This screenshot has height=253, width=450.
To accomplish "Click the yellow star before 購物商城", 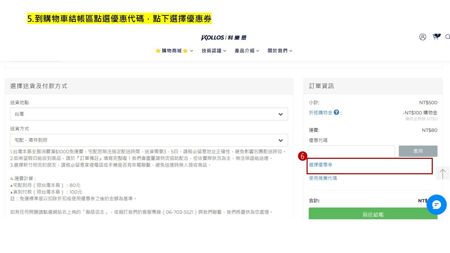I will pos(158,51).
